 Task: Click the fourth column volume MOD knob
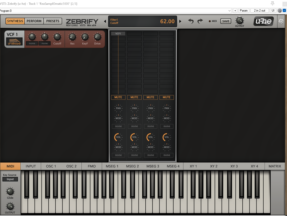tap(167, 147)
